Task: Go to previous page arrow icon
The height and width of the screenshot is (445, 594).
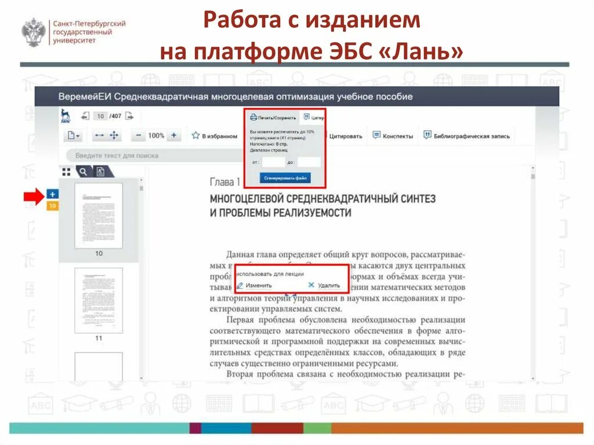Action: point(85,116)
